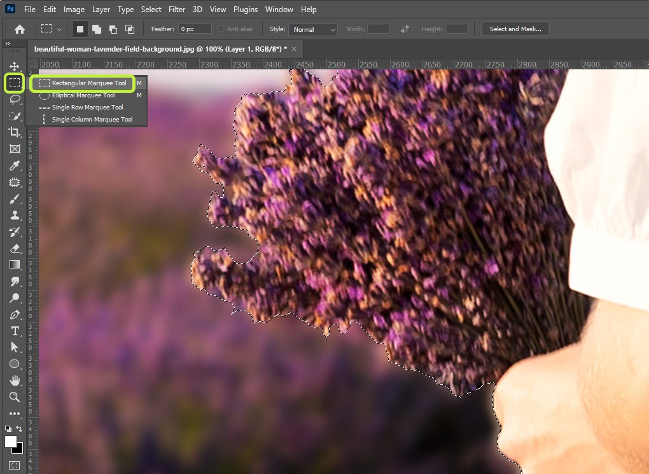649x474 pixels.
Task: Open the View menu
Action: click(218, 9)
